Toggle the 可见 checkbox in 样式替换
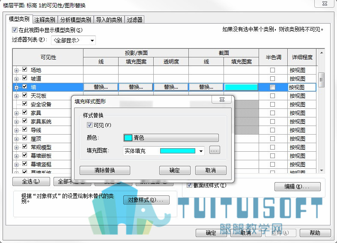Image resolution: width=337 pixels, height=243 pixels. (89, 125)
